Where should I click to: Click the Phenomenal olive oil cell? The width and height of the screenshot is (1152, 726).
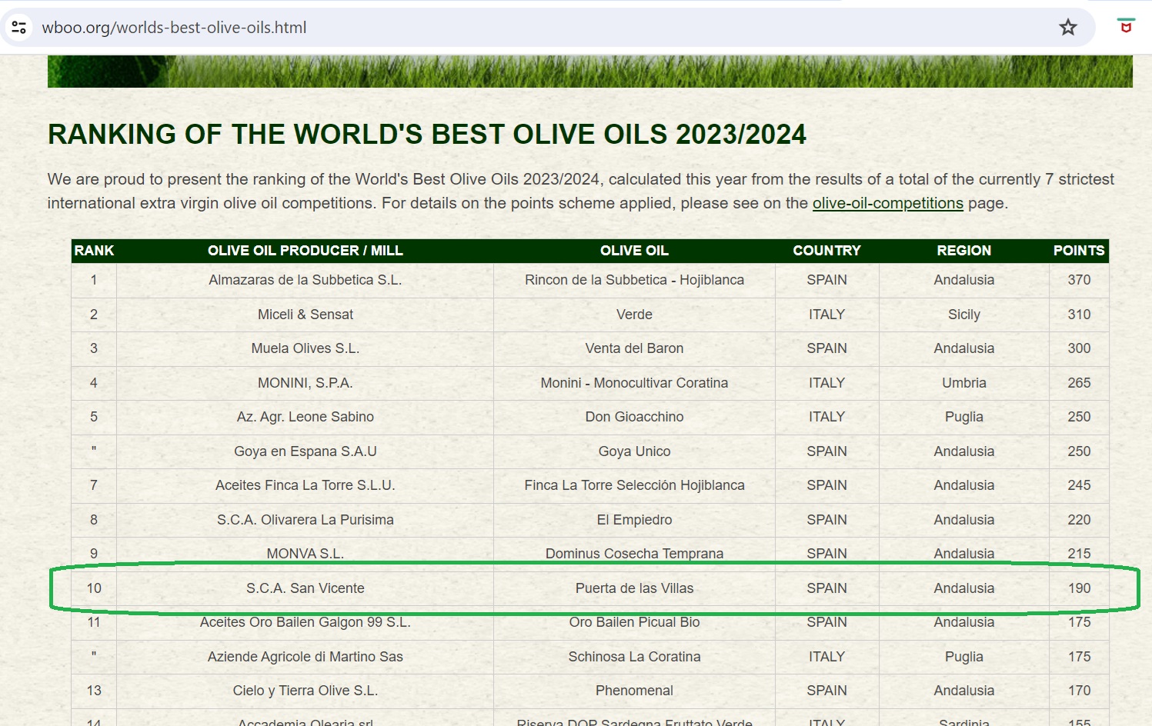[634, 691]
